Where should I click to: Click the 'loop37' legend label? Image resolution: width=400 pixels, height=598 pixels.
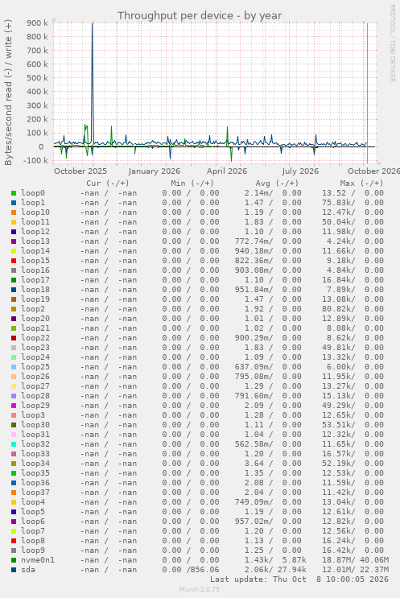coord(35,493)
